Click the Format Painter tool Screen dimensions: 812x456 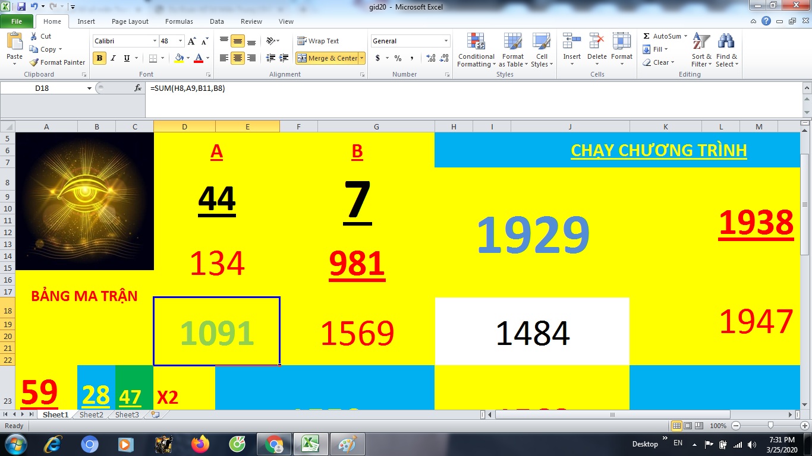pyautogui.click(x=58, y=62)
